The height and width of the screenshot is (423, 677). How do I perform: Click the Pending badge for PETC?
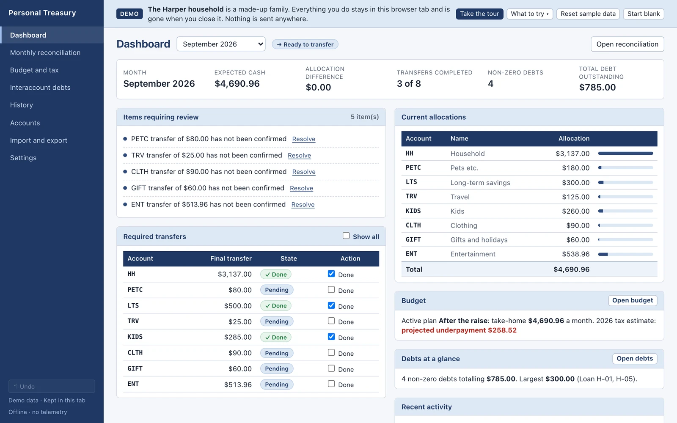(x=277, y=290)
